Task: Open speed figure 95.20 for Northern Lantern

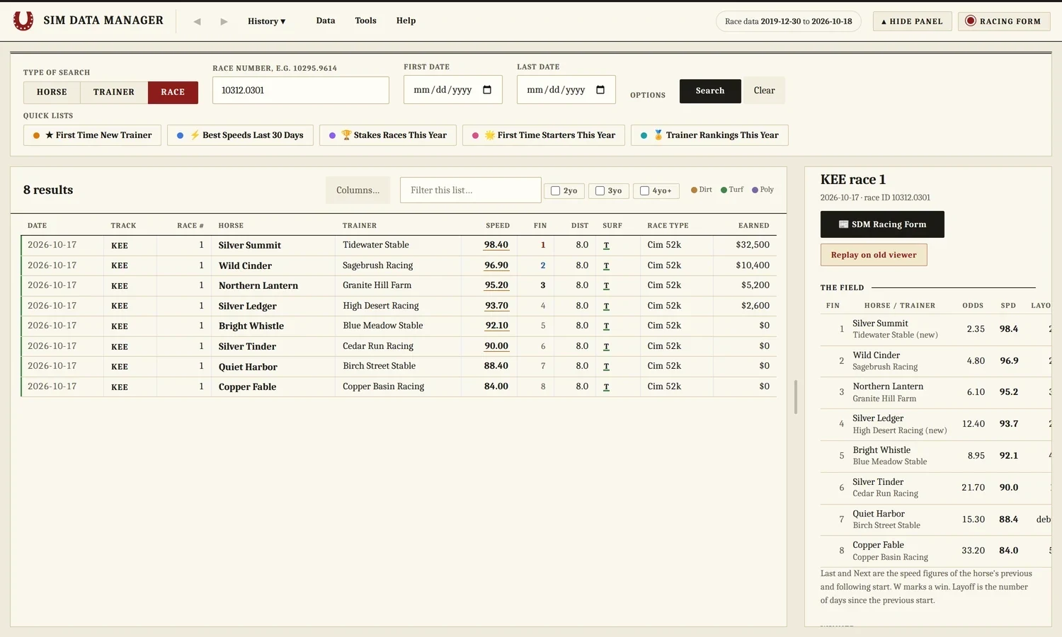Action: pyautogui.click(x=496, y=285)
